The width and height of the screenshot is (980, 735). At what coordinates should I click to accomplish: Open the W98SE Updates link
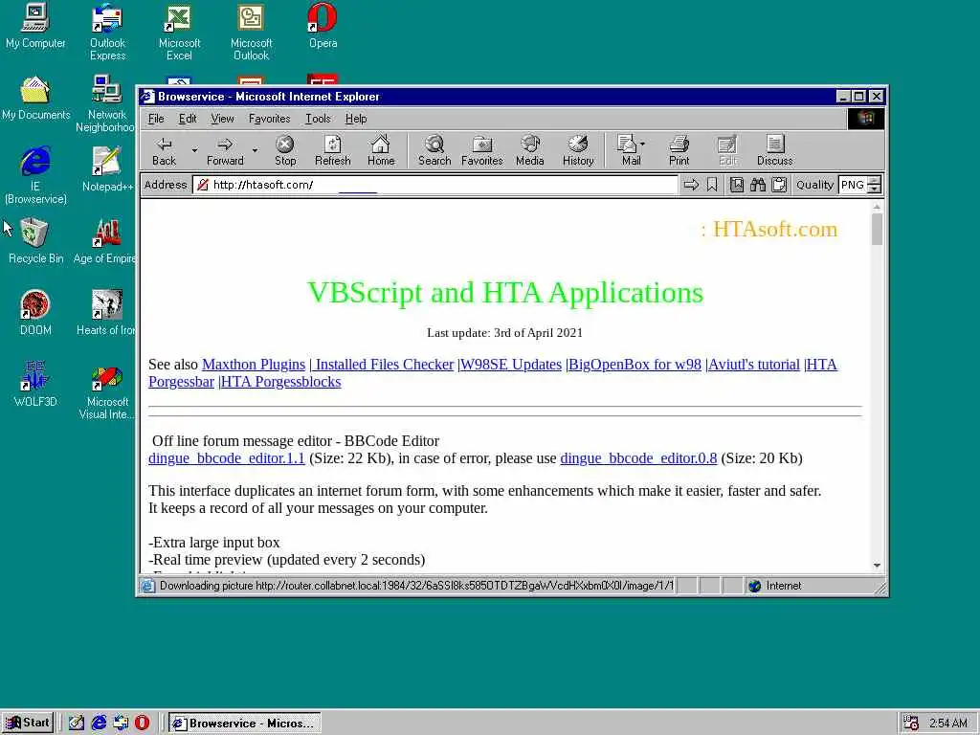pos(509,365)
